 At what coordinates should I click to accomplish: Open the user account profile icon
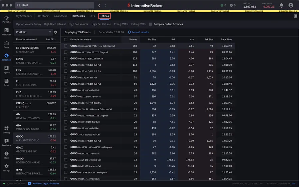pyautogui.click(x=291, y=5)
